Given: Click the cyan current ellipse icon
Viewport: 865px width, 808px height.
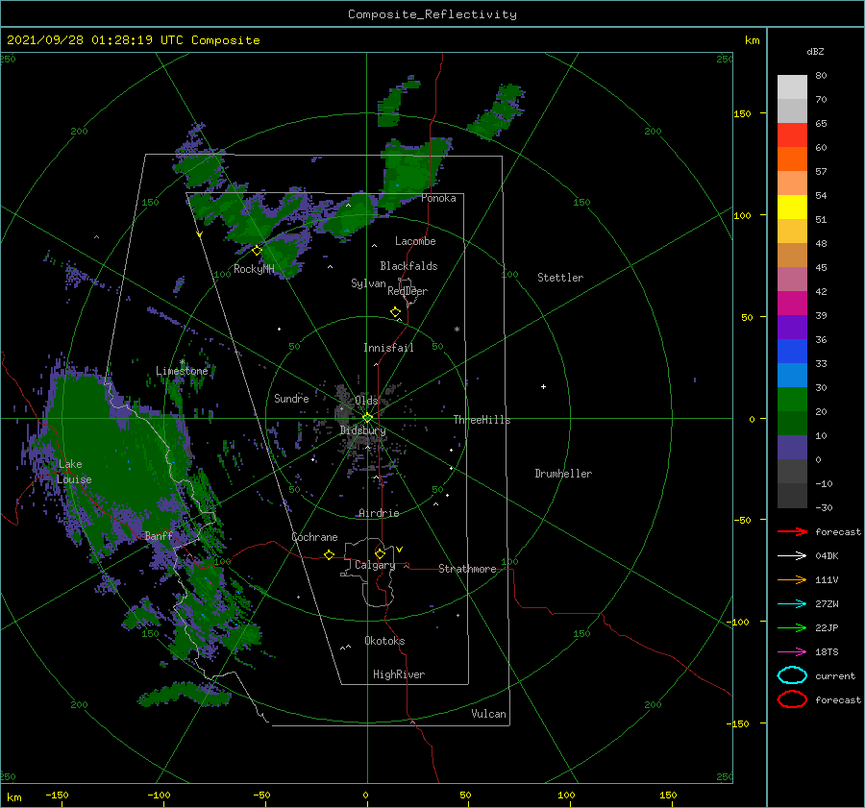Looking at the screenshot, I should [x=792, y=675].
